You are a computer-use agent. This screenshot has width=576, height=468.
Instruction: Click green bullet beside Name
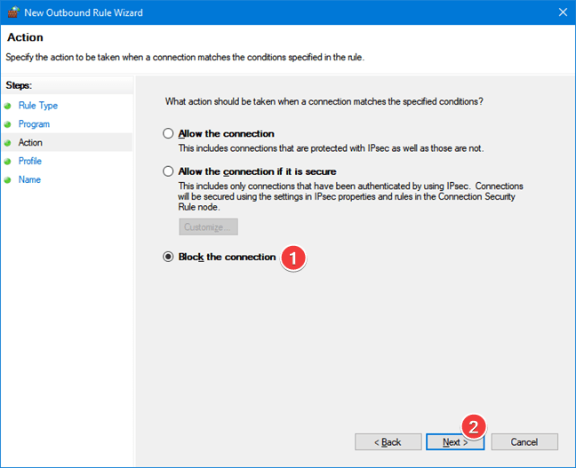pos(7,180)
